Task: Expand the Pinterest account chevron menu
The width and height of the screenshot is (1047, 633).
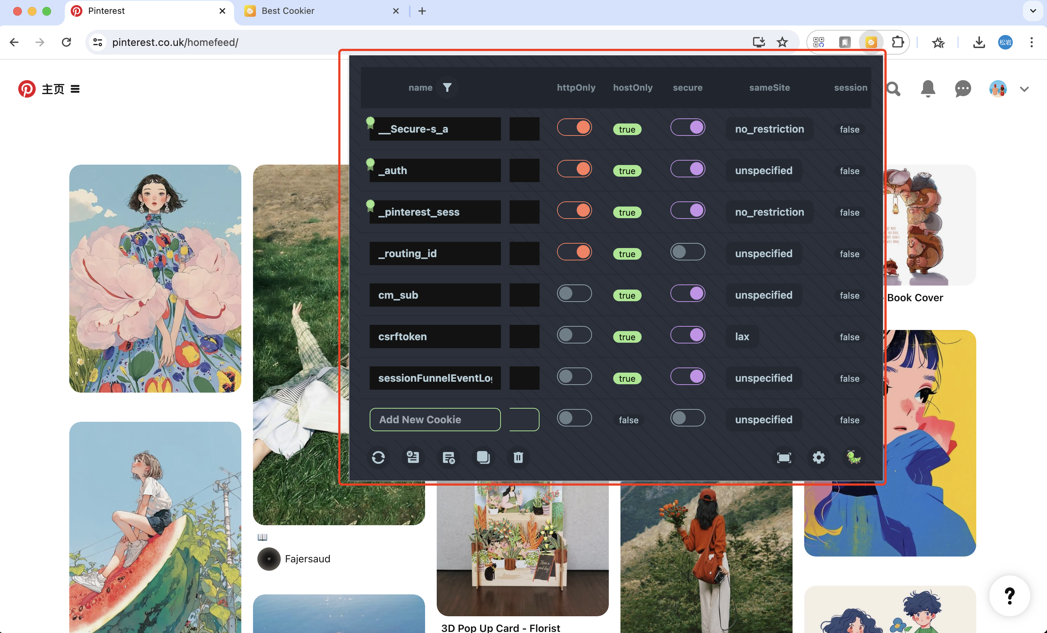Action: pyautogui.click(x=1024, y=89)
